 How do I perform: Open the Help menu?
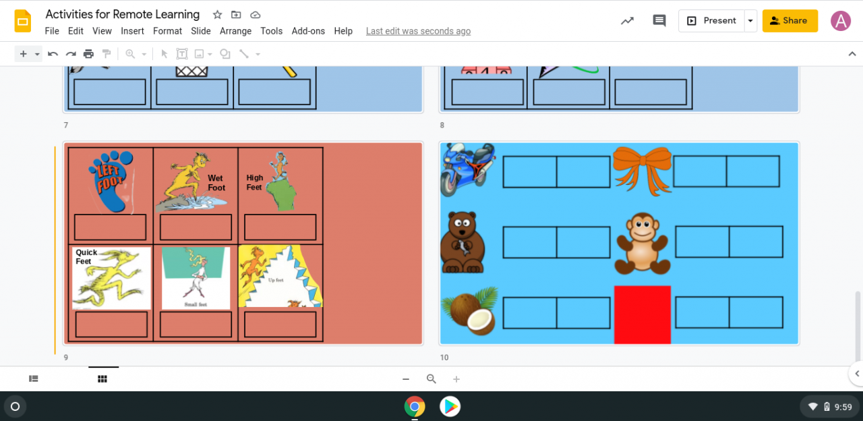343,31
